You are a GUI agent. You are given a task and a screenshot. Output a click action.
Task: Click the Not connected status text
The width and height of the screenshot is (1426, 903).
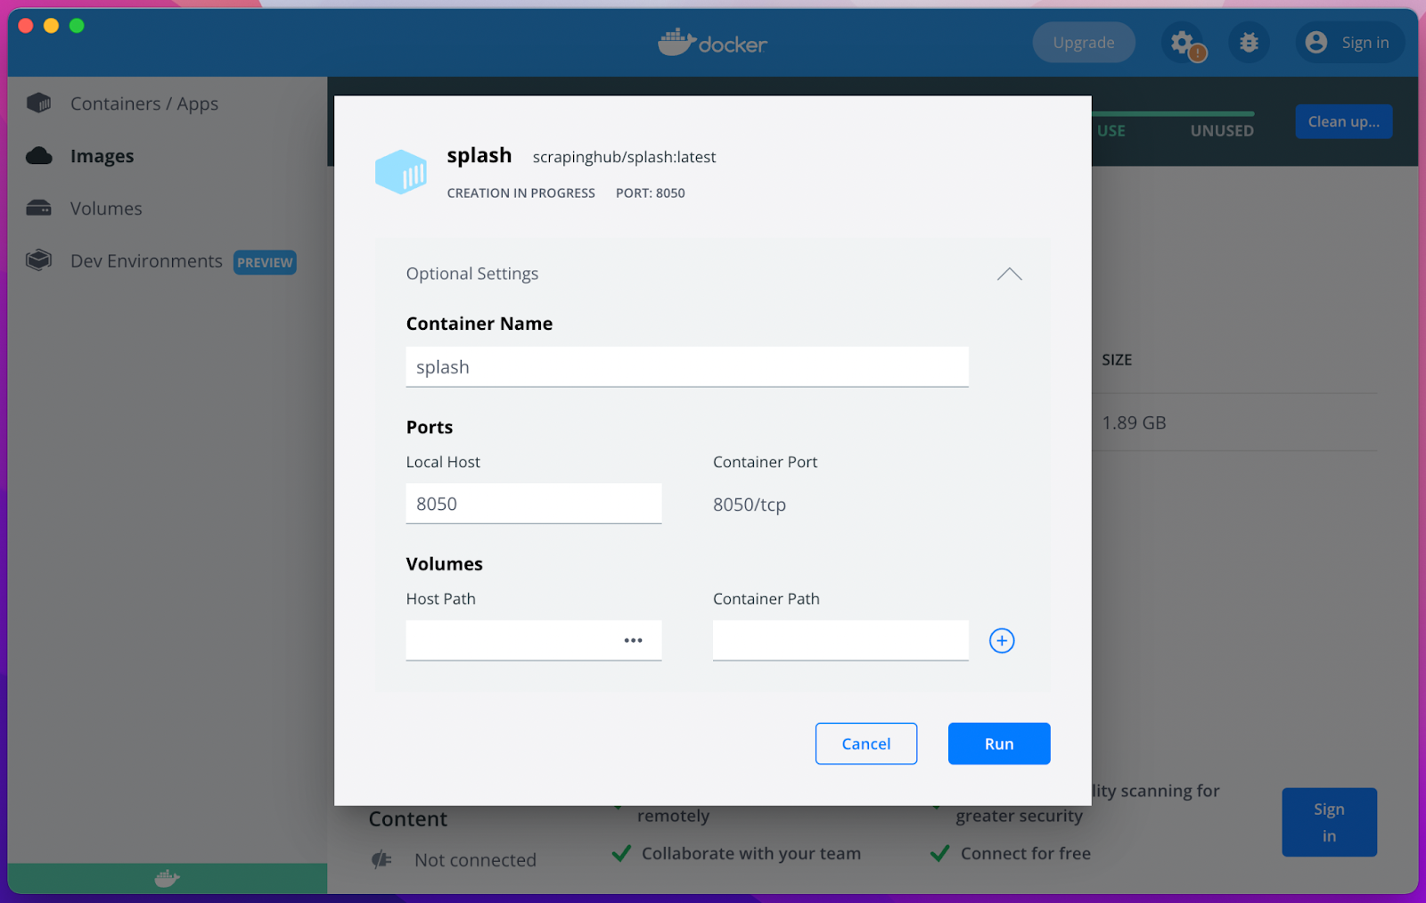tap(475, 860)
